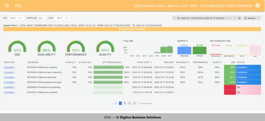Viewport: 265px width, 121px height.
Task: Click the '4.30 min' setup value
Action: click(x=242, y=45)
